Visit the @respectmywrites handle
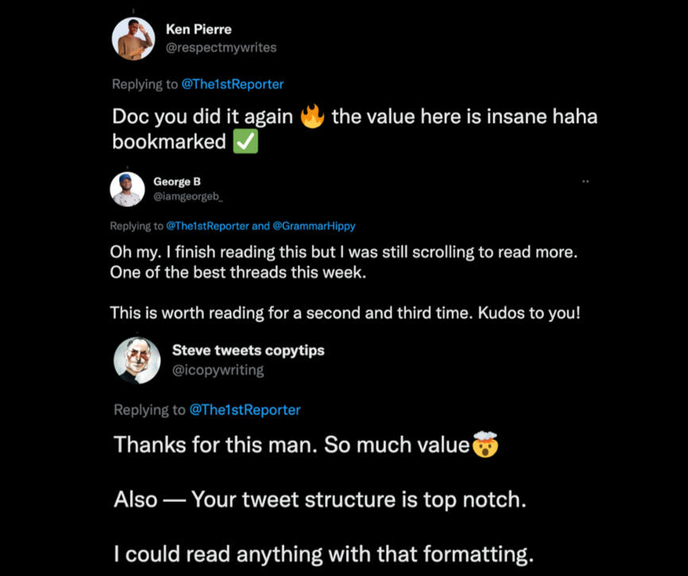 coord(221,47)
